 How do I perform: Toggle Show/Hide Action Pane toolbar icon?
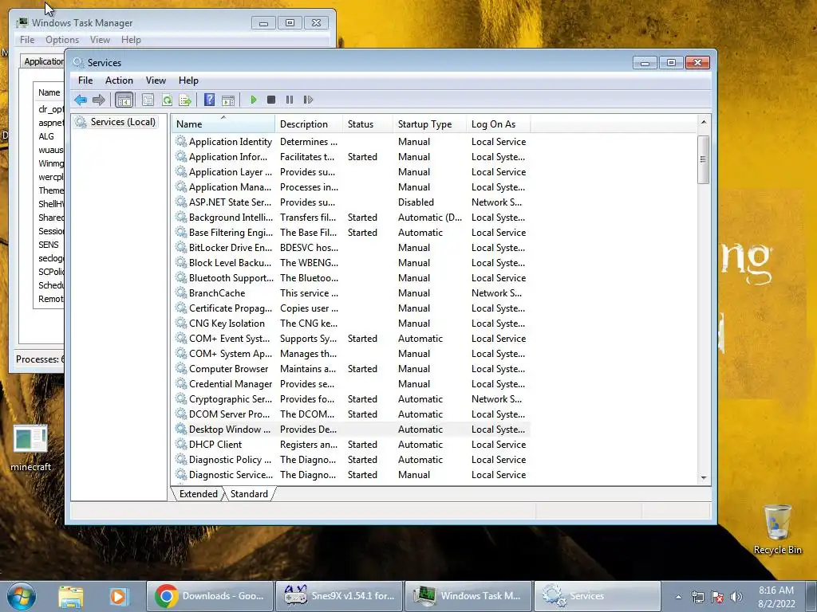click(x=228, y=100)
